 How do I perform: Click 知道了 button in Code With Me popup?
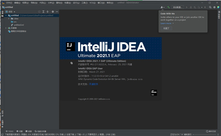click(x=166, y=28)
